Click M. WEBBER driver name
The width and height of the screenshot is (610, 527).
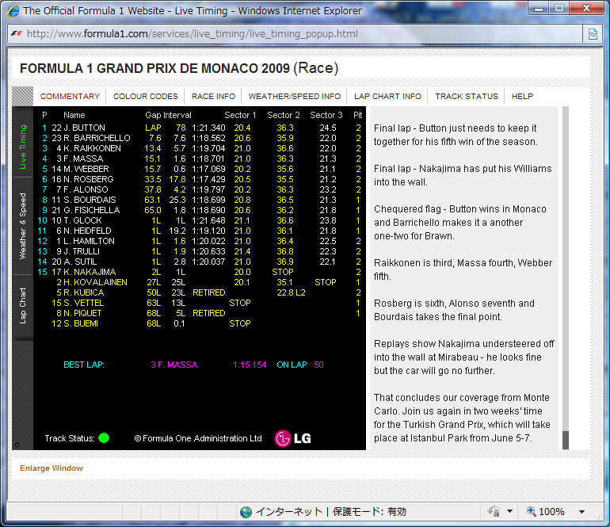(x=86, y=169)
